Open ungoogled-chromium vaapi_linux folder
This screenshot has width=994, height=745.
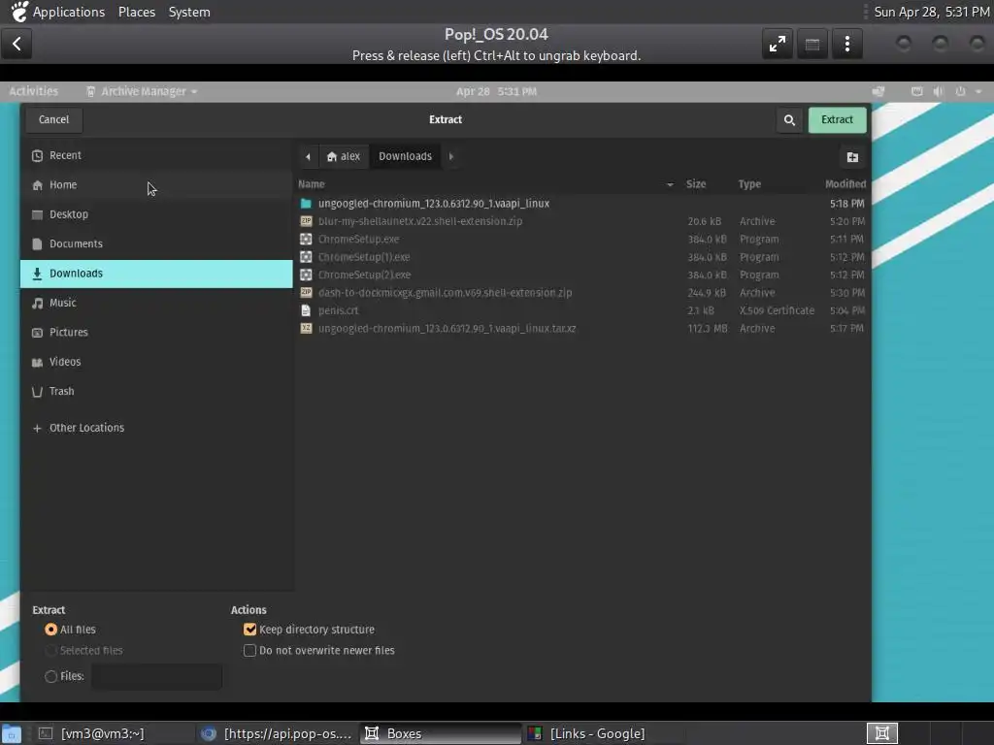point(582,204)
